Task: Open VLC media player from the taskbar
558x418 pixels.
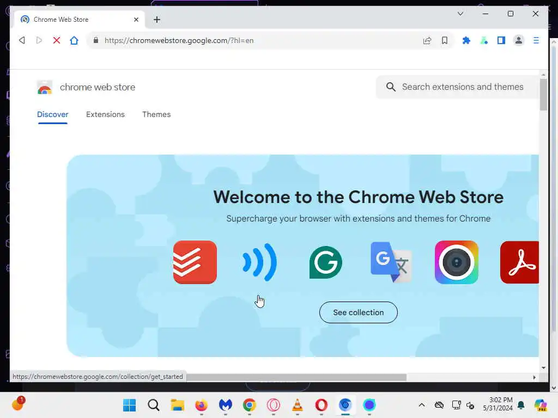Action: [x=297, y=405]
